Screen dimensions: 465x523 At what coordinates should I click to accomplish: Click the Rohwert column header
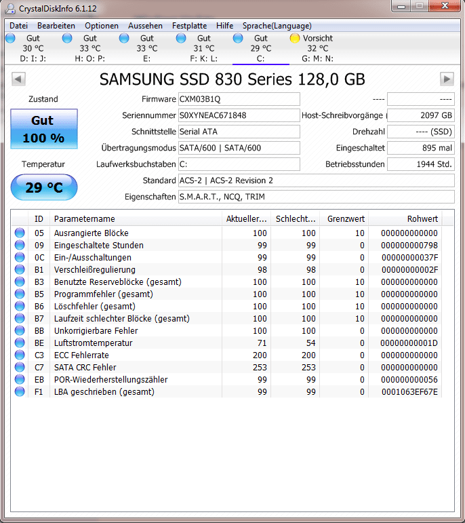coord(405,219)
